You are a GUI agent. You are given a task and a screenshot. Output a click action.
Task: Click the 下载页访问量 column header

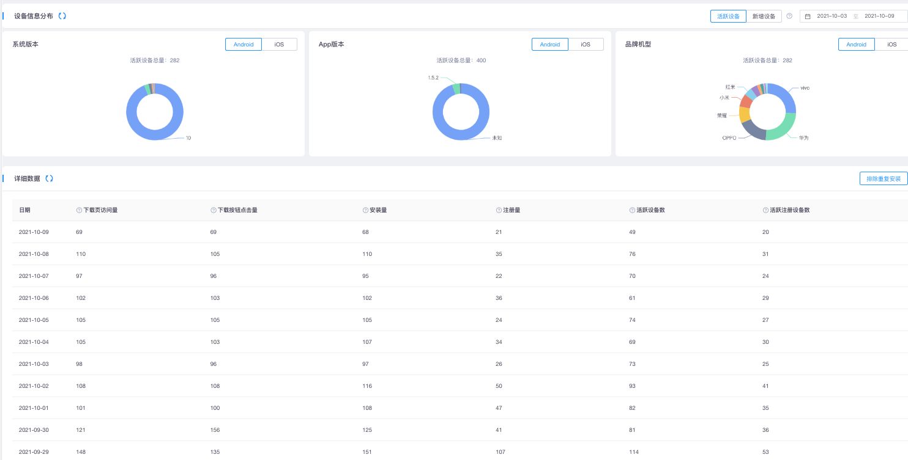click(x=100, y=210)
